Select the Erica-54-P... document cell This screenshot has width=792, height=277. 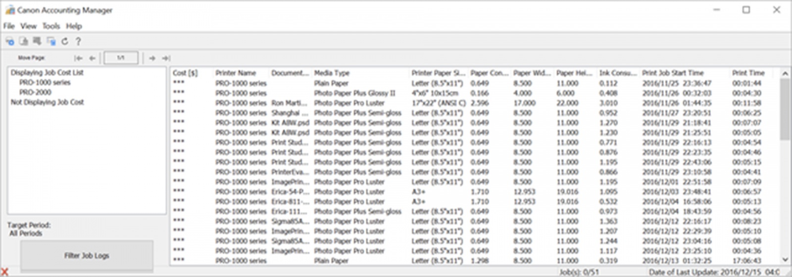tap(290, 192)
